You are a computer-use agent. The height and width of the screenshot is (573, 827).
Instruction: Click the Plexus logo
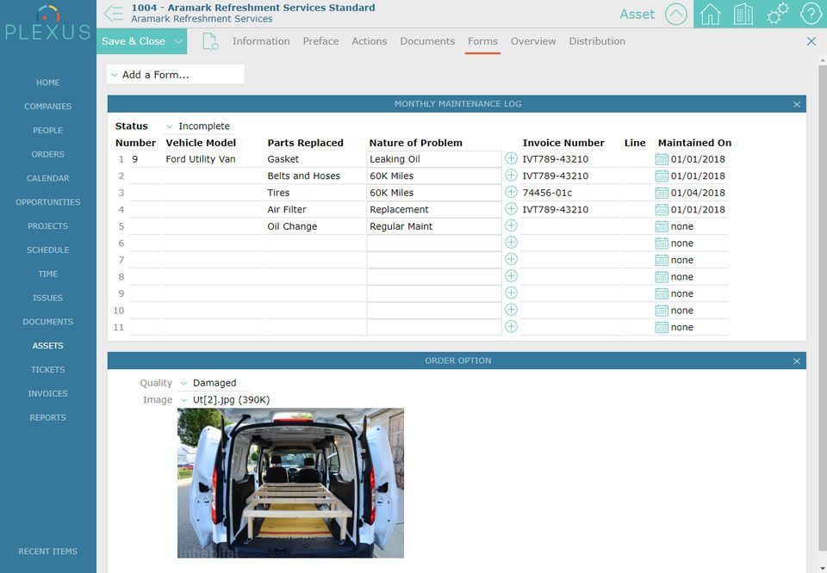click(48, 24)
